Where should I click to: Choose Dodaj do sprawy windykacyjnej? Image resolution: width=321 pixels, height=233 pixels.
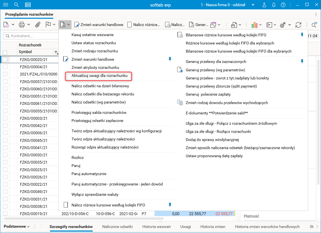tap(212, 140)
